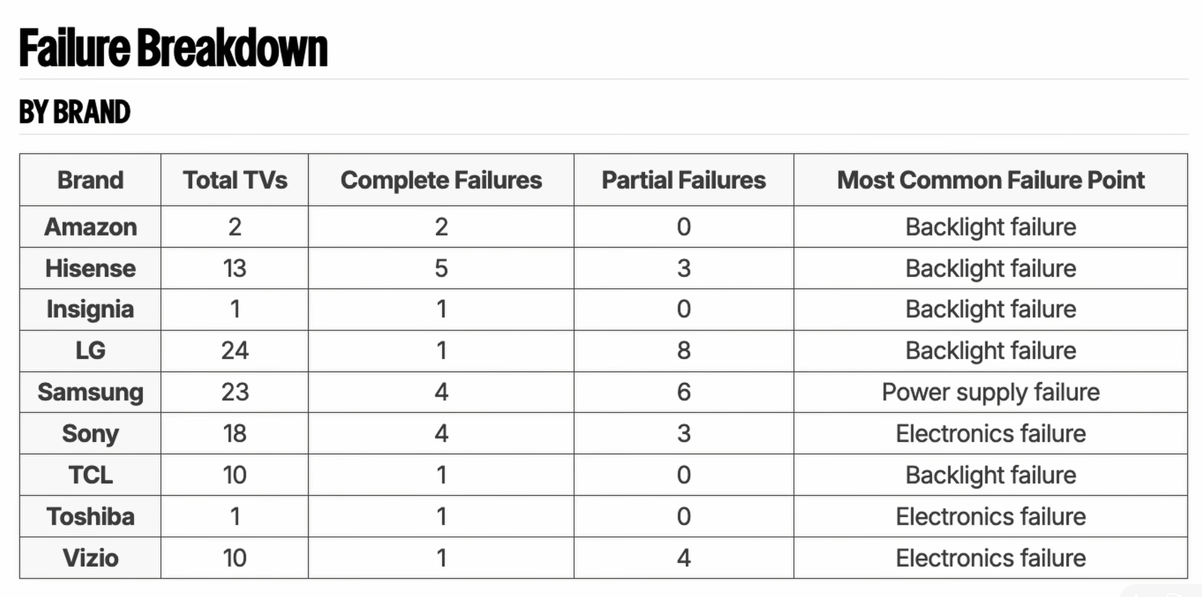Click 'Most Common Failure Point' header
The width and height of the screenshot is (1202, 597).
click(991, 180)
